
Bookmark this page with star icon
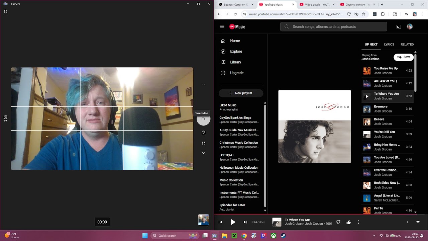(363, 14)
